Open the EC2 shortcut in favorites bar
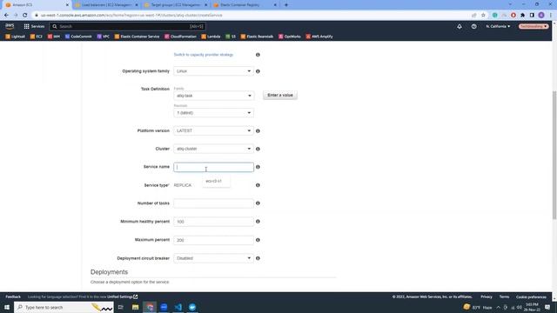 37,37
